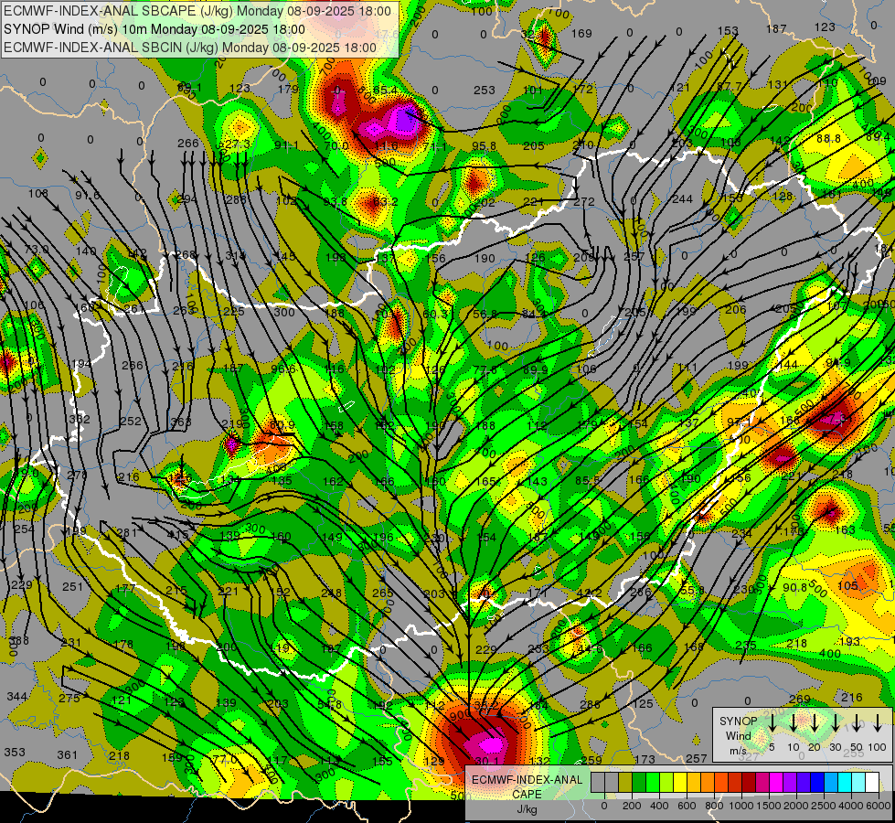This screenshot has width=895, height=823.
Task: Click the map value 388
Action: coord(19,641)
